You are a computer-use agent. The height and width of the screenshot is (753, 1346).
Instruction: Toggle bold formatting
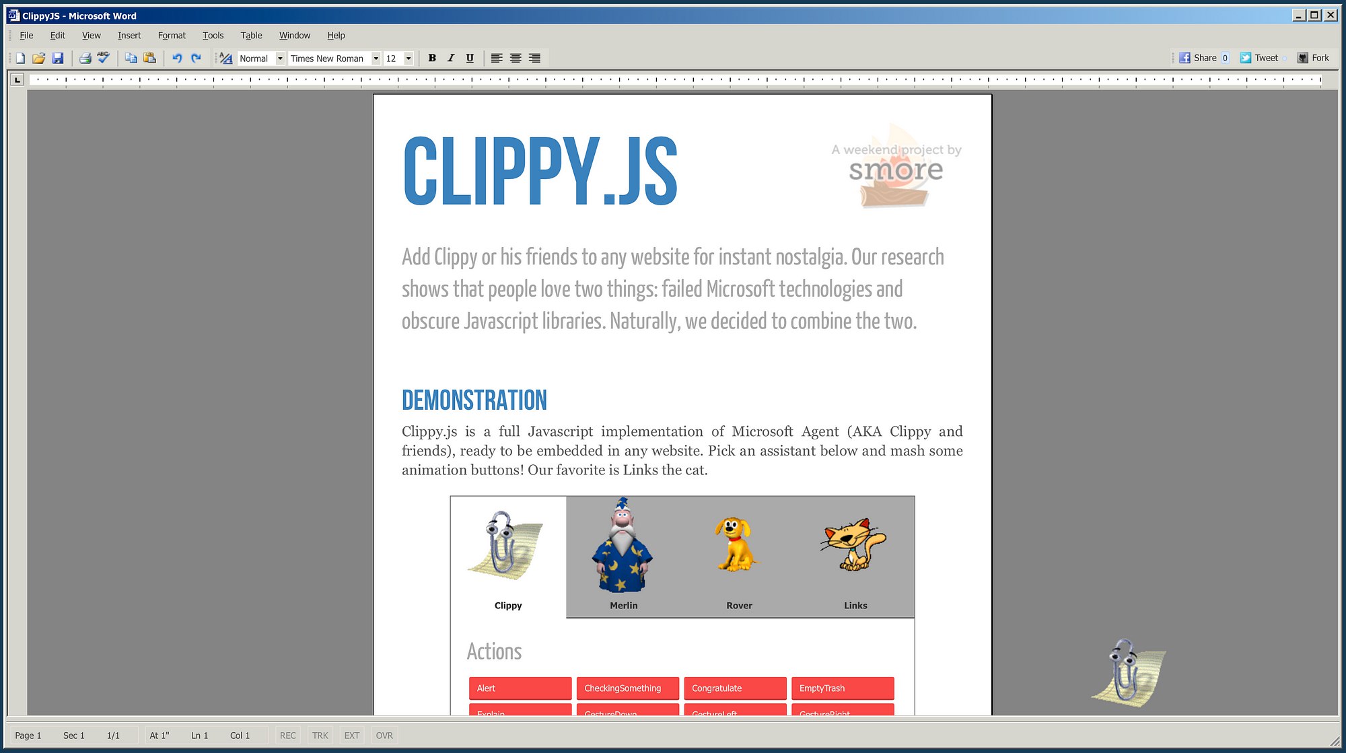[432, 59]
